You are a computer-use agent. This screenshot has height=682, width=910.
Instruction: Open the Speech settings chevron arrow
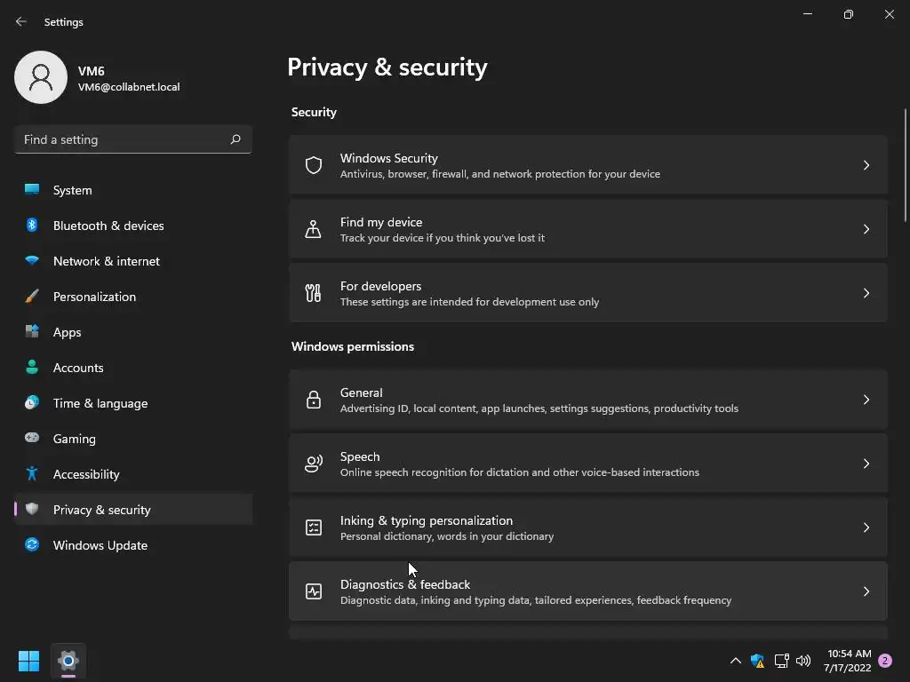tap(866, 464)
